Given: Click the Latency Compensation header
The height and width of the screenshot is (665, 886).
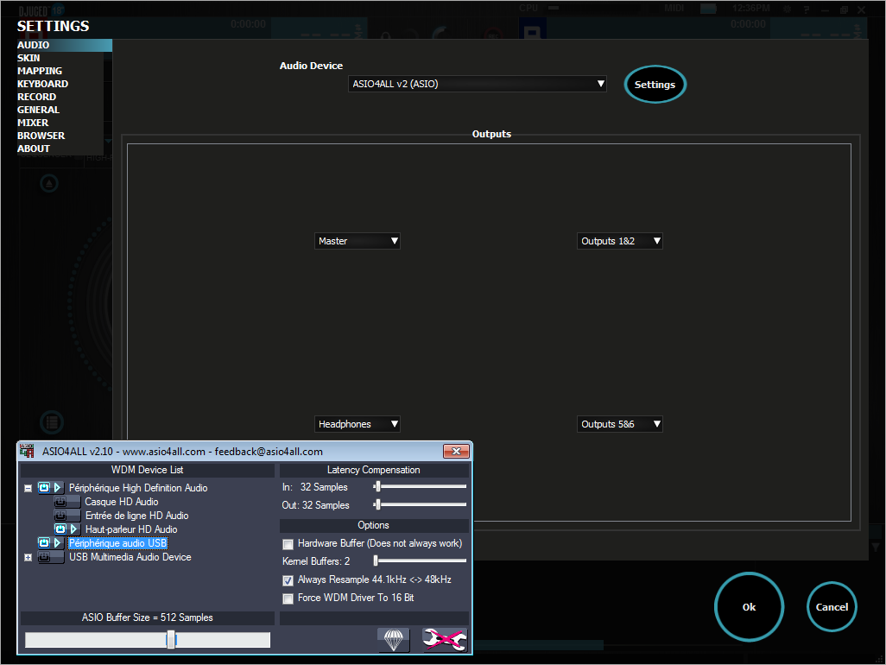Looking at the screenshot, I should tap(374, 470).
